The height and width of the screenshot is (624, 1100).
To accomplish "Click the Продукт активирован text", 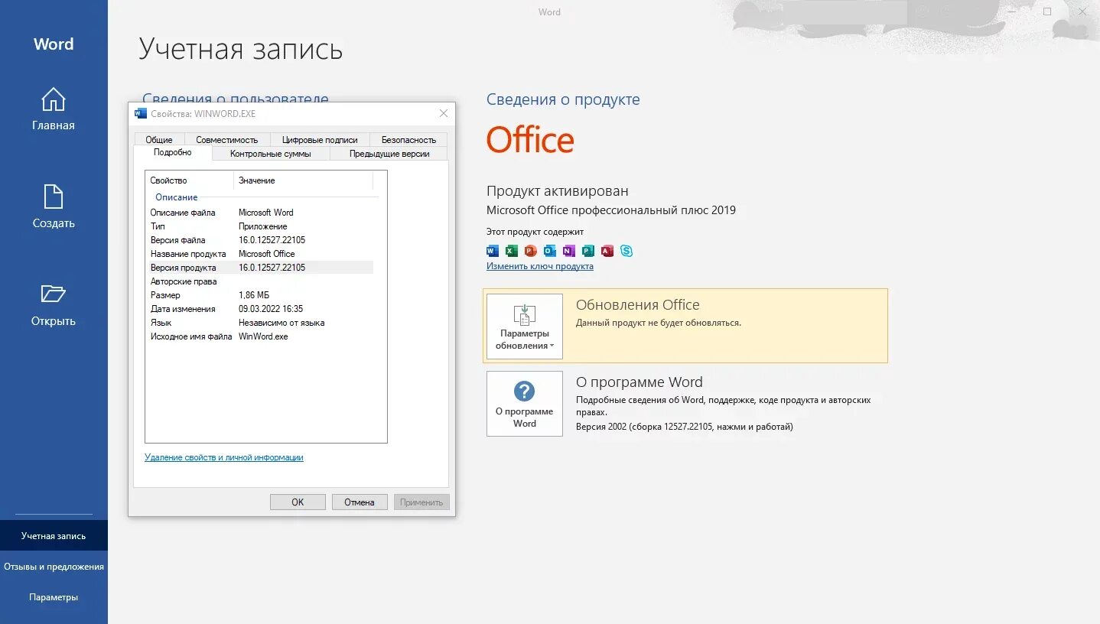I will pos(558,191).
